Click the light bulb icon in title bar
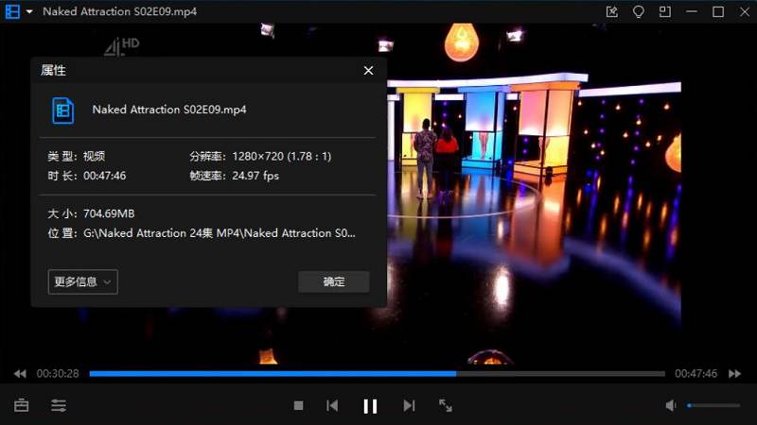The width and height of the screenshot is (757, 425). (x=639, y=11)
